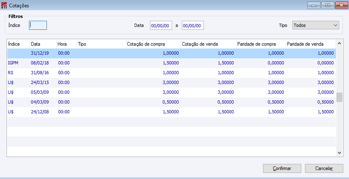Click 0,50000 Cotação de venda in 04/03/09 row
This screenshot has height=179, width=349.
(x=226, y=102)
